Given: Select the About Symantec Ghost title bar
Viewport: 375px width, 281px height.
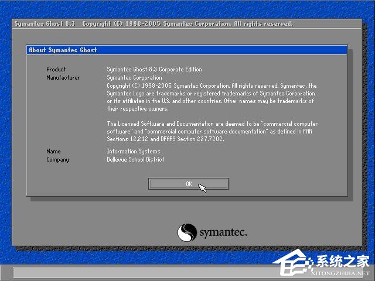Looking at the screenshot, I should pyautogui.click(x=187, y=50).
